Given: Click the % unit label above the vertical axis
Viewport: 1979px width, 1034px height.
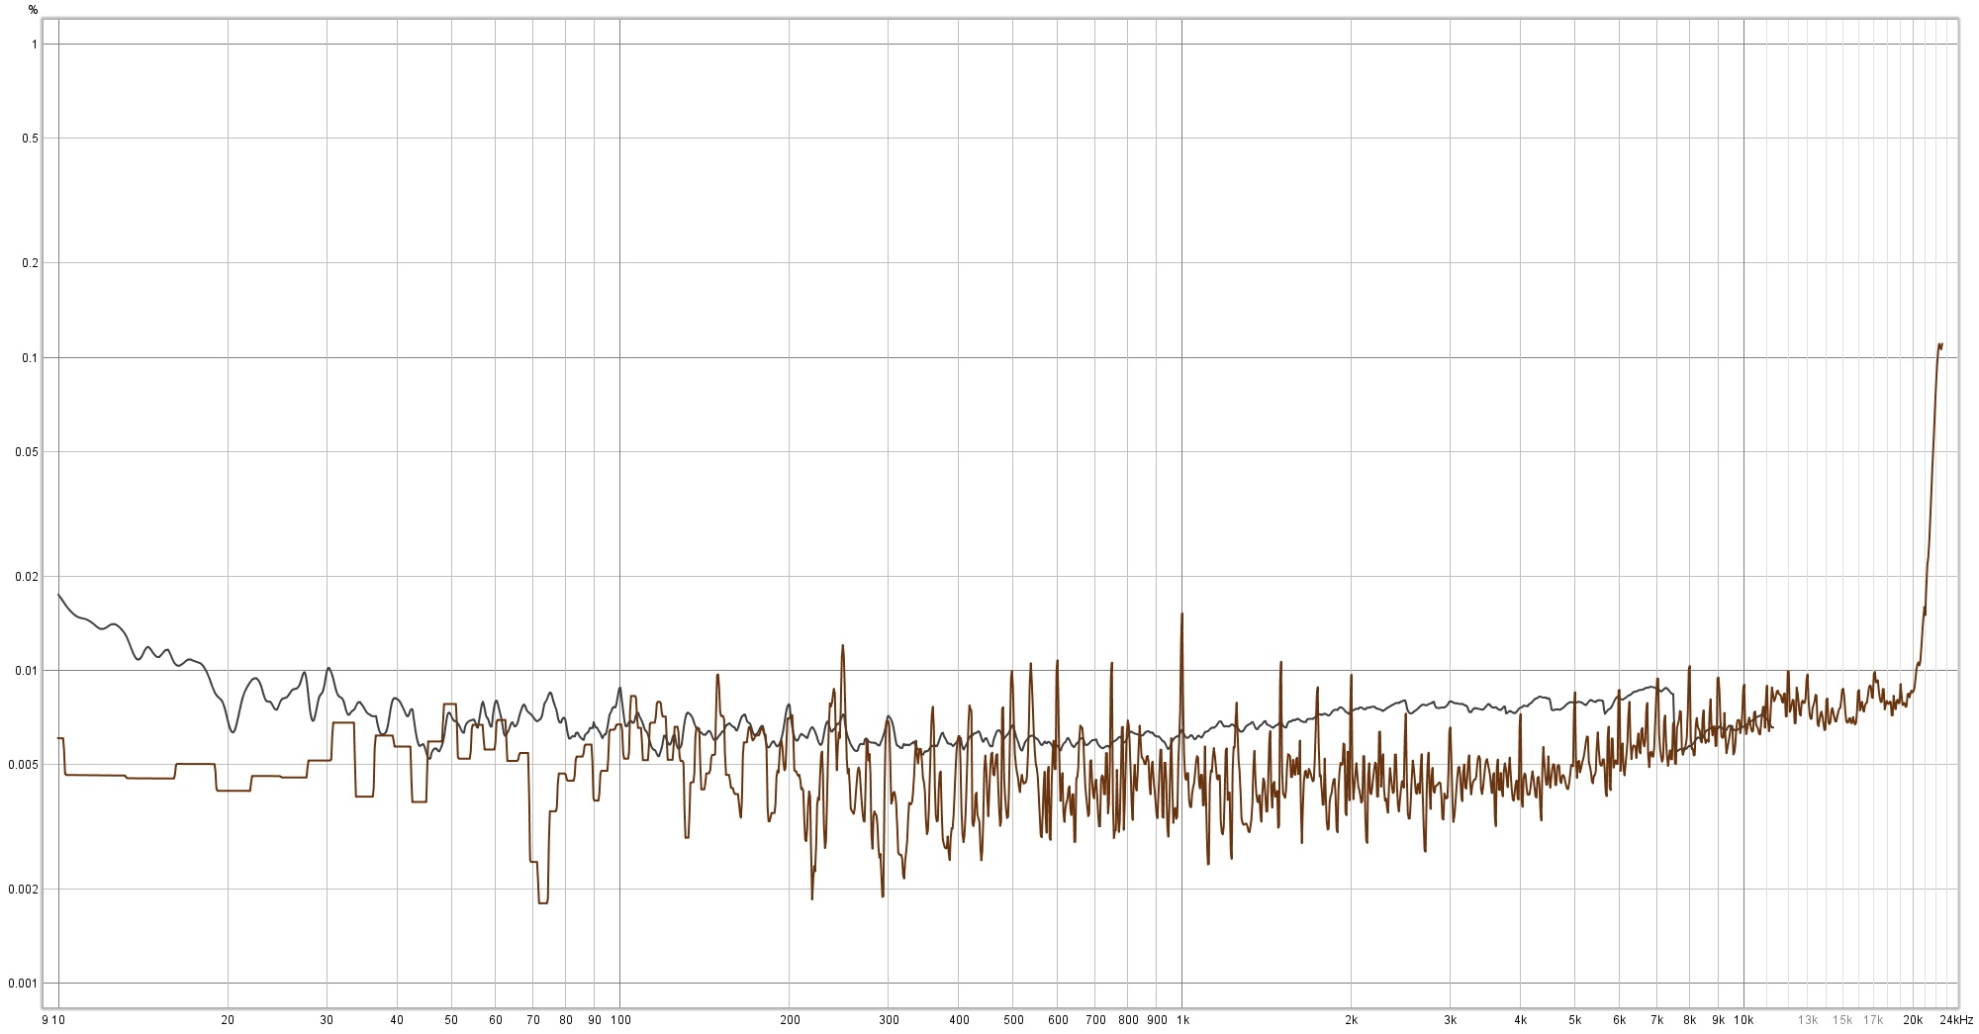Looking at the screenshot, I should (x=33, y=10).
